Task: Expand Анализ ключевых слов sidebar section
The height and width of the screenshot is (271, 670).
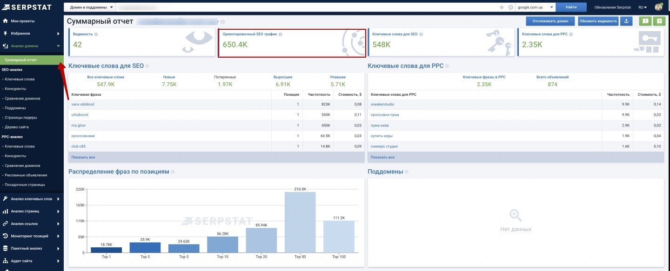Action: pyautogui.click(x=32, y=199)
